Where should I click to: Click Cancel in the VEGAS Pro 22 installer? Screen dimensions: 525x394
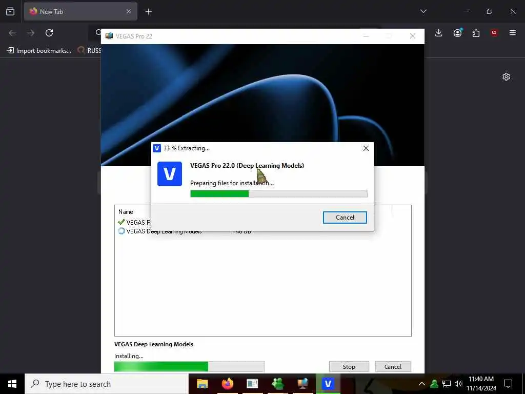pos(393,367)
